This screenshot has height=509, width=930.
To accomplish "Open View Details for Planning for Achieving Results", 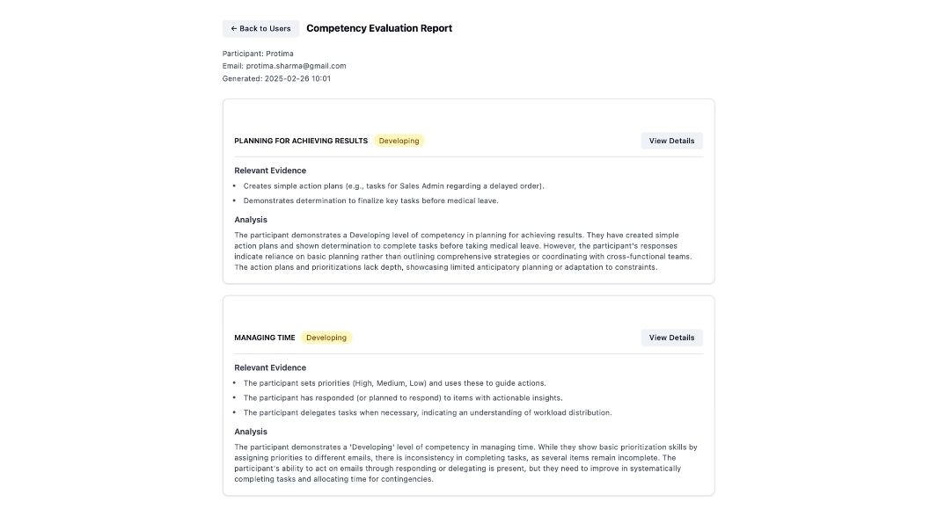I will coord(671,141).
